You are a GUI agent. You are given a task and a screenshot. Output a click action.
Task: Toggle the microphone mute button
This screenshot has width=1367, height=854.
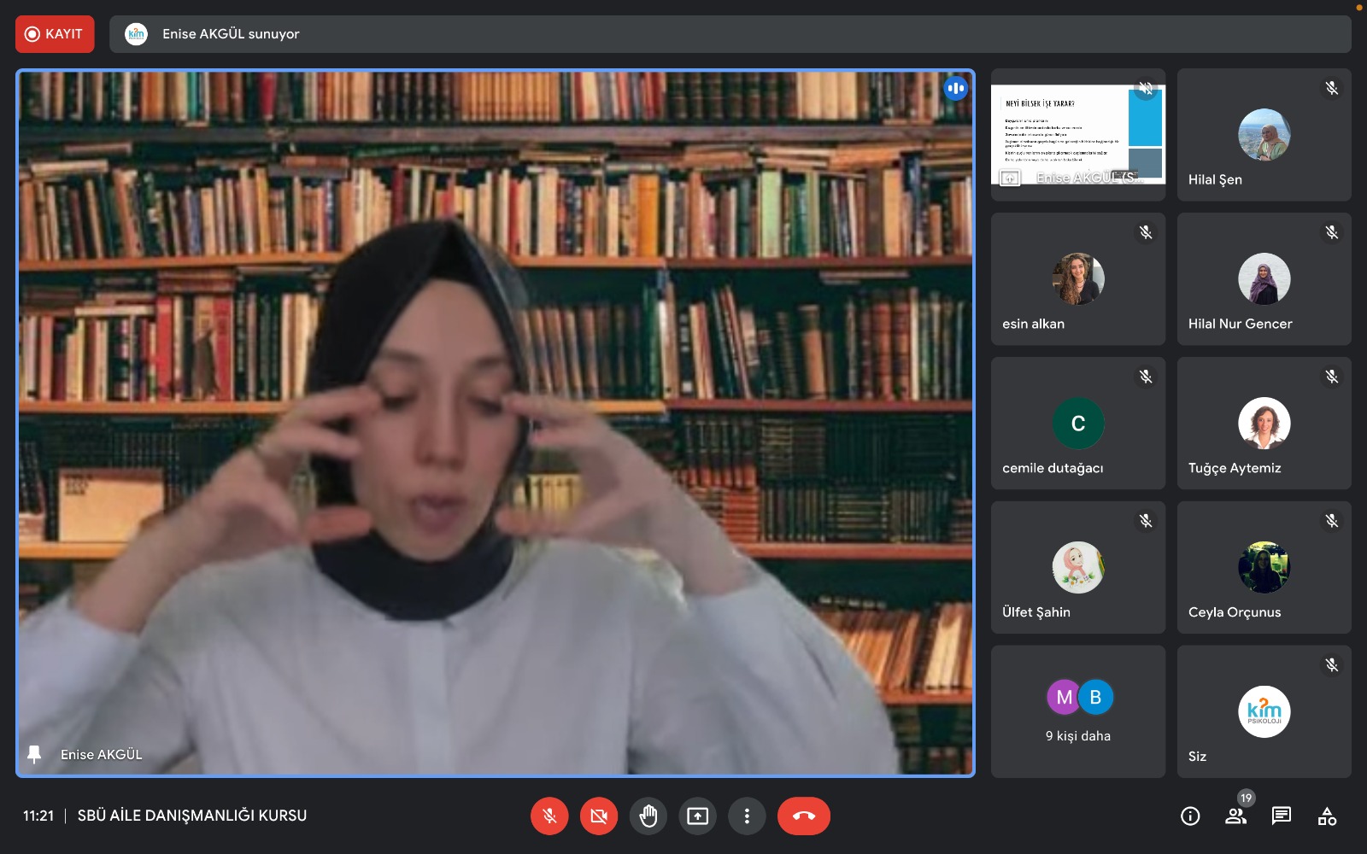point(549,816)
